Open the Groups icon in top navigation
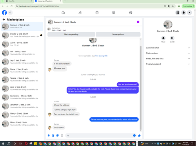Screen dimensions: 196x146 point(131,13)
